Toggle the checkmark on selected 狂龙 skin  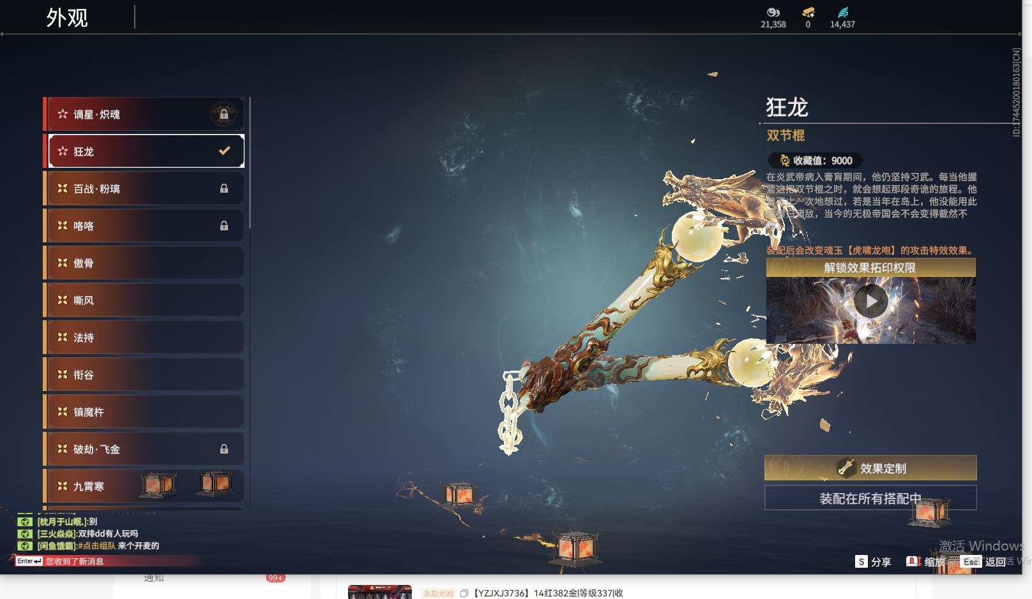224,151
